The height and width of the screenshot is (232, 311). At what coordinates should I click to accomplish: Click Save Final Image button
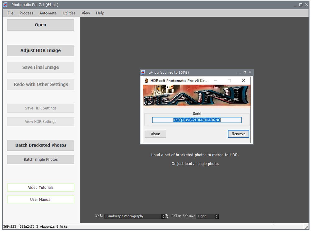click(41, 67)
